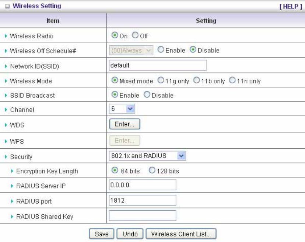Viewport: 305px width, 242px height.
Task: Click the Wireless Off Schedule# label
Action: (43, 51)
